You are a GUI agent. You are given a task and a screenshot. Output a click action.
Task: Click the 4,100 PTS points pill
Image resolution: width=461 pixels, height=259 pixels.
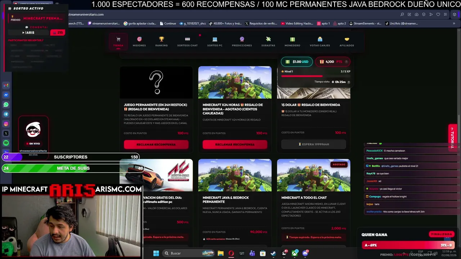point(333,62)
